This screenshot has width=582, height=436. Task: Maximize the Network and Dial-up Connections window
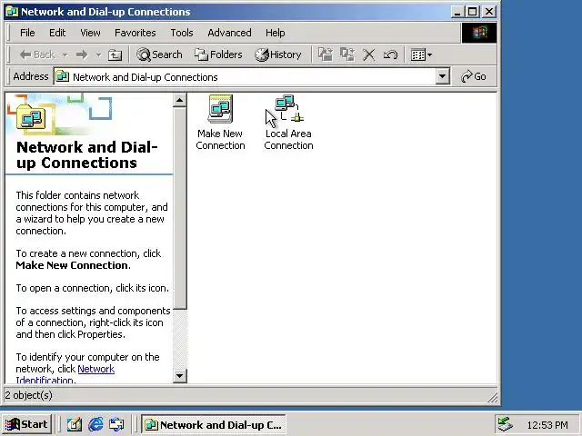pos(473,12)
